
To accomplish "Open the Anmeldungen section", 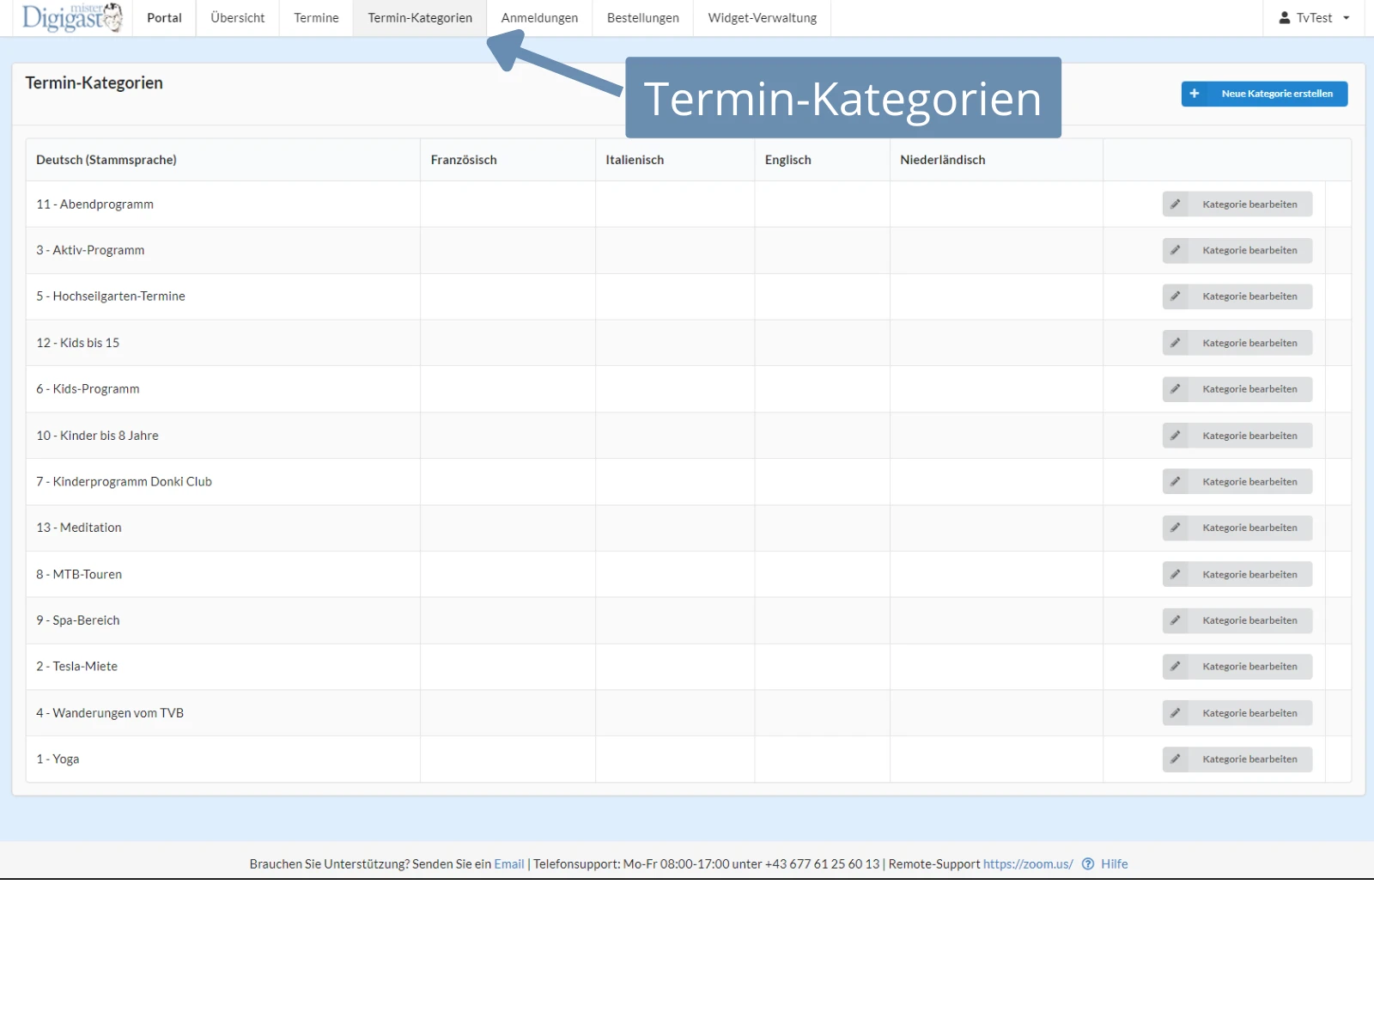I will (x=538, y=17).
